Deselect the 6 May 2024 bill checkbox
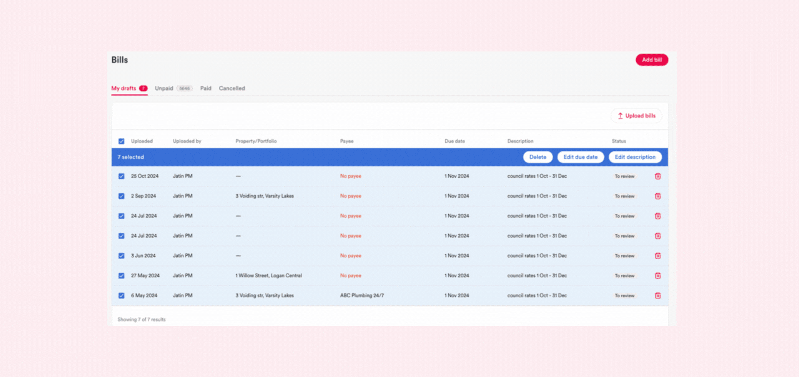The image size is (799, 377). (x=122, y=296)
